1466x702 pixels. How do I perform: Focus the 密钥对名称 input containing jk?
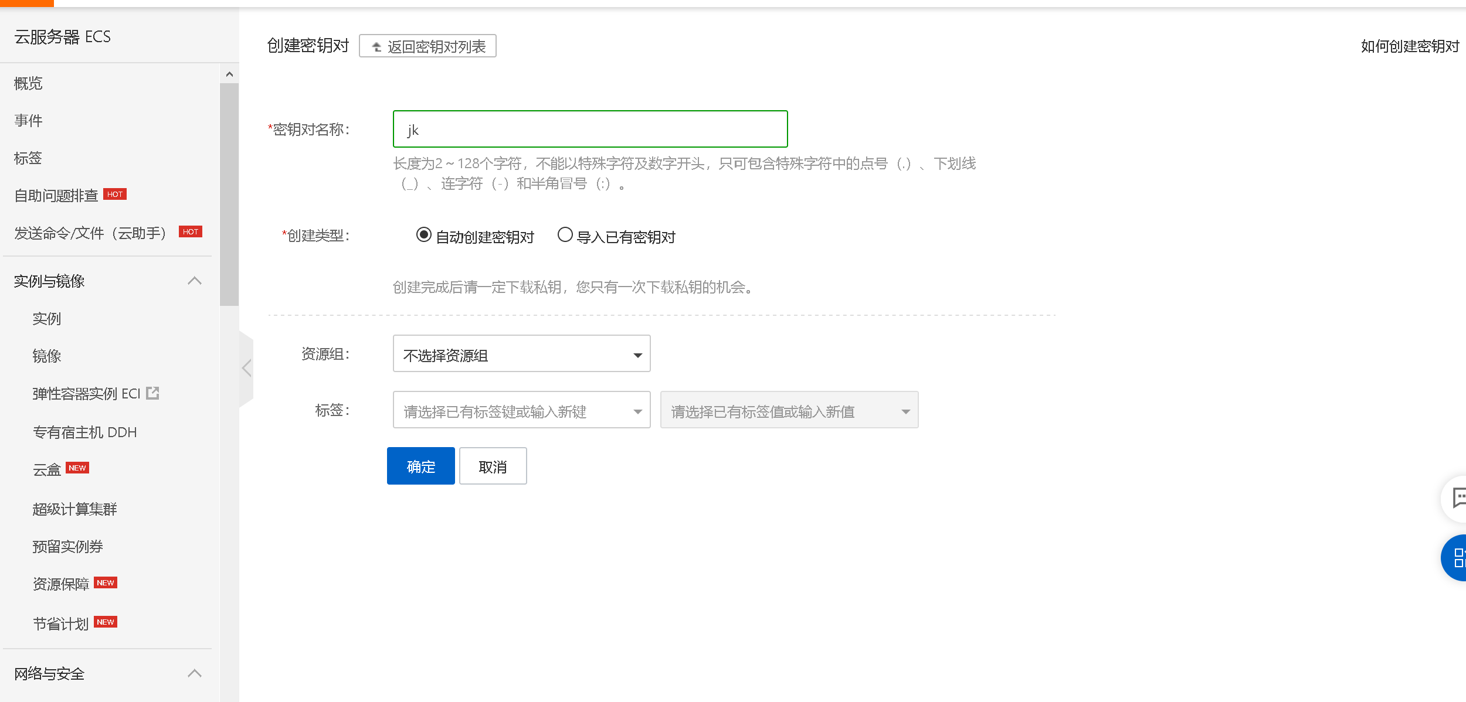[x=590, y=129]
